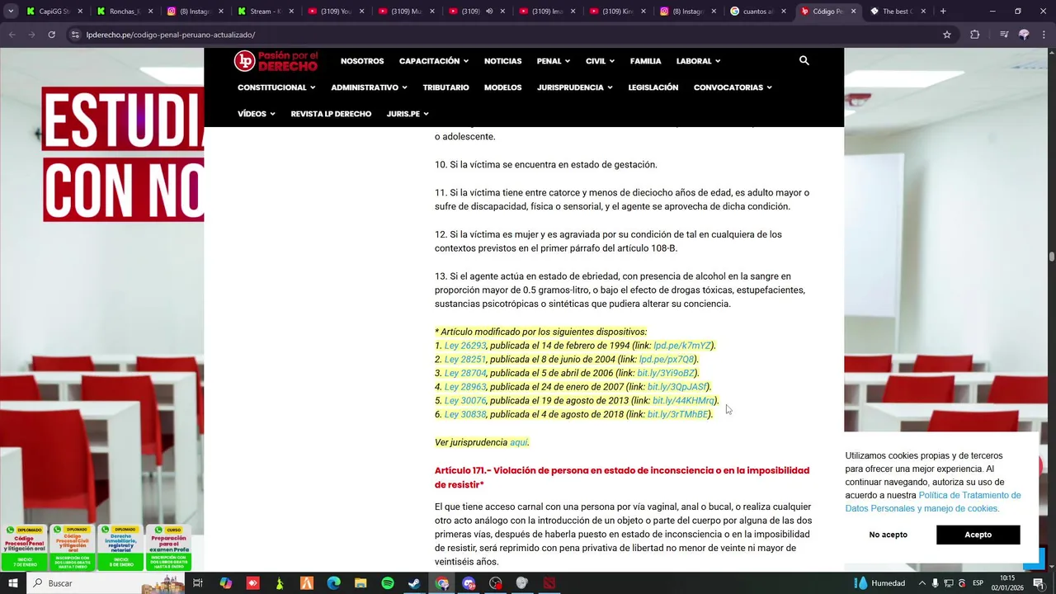Open the media control icon in toolbar
1056x594 pixels.
tap(1003, 35)
